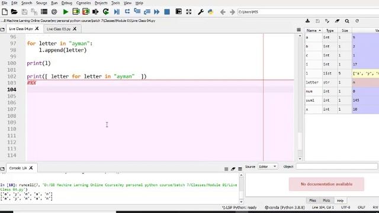
Task: Click the editor vertical scrollbar
Action: click(300, 96)
